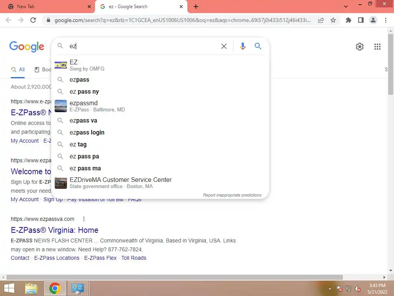The height and width of the screenshot is (296, 394).
Task: Click the Chrome taskbar icon
Action: click(x=55, y=288)
